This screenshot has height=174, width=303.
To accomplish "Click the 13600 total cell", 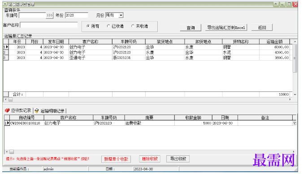I will tap(274, 95).
